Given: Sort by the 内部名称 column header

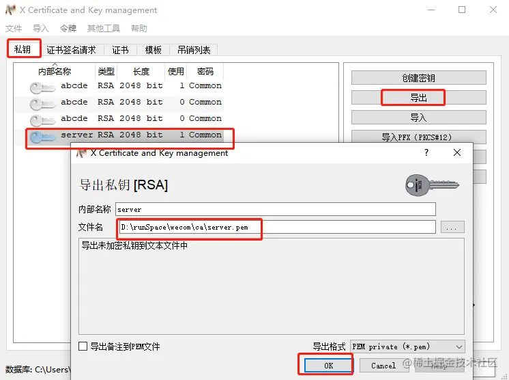Looking at the screenshot, I should (x=55, y=71).
